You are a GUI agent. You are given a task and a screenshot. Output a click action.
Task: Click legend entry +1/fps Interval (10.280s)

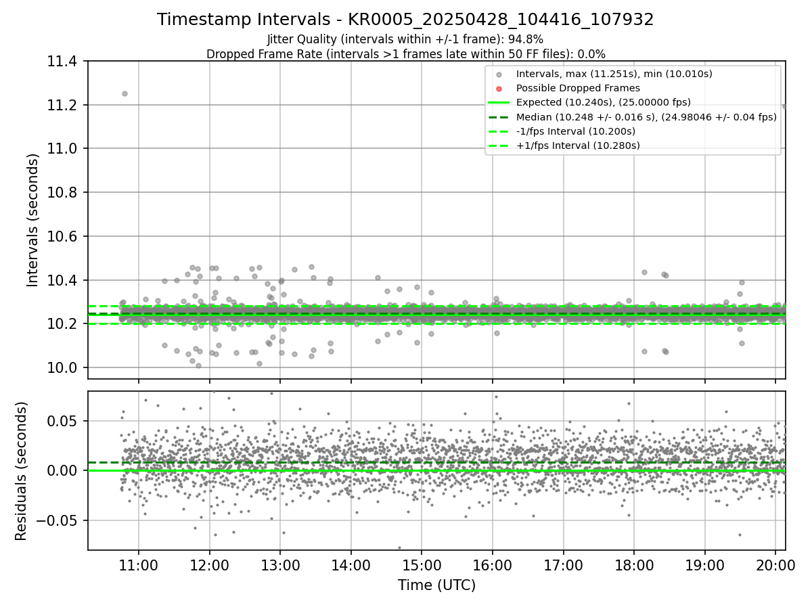click(x=578, y=145)
